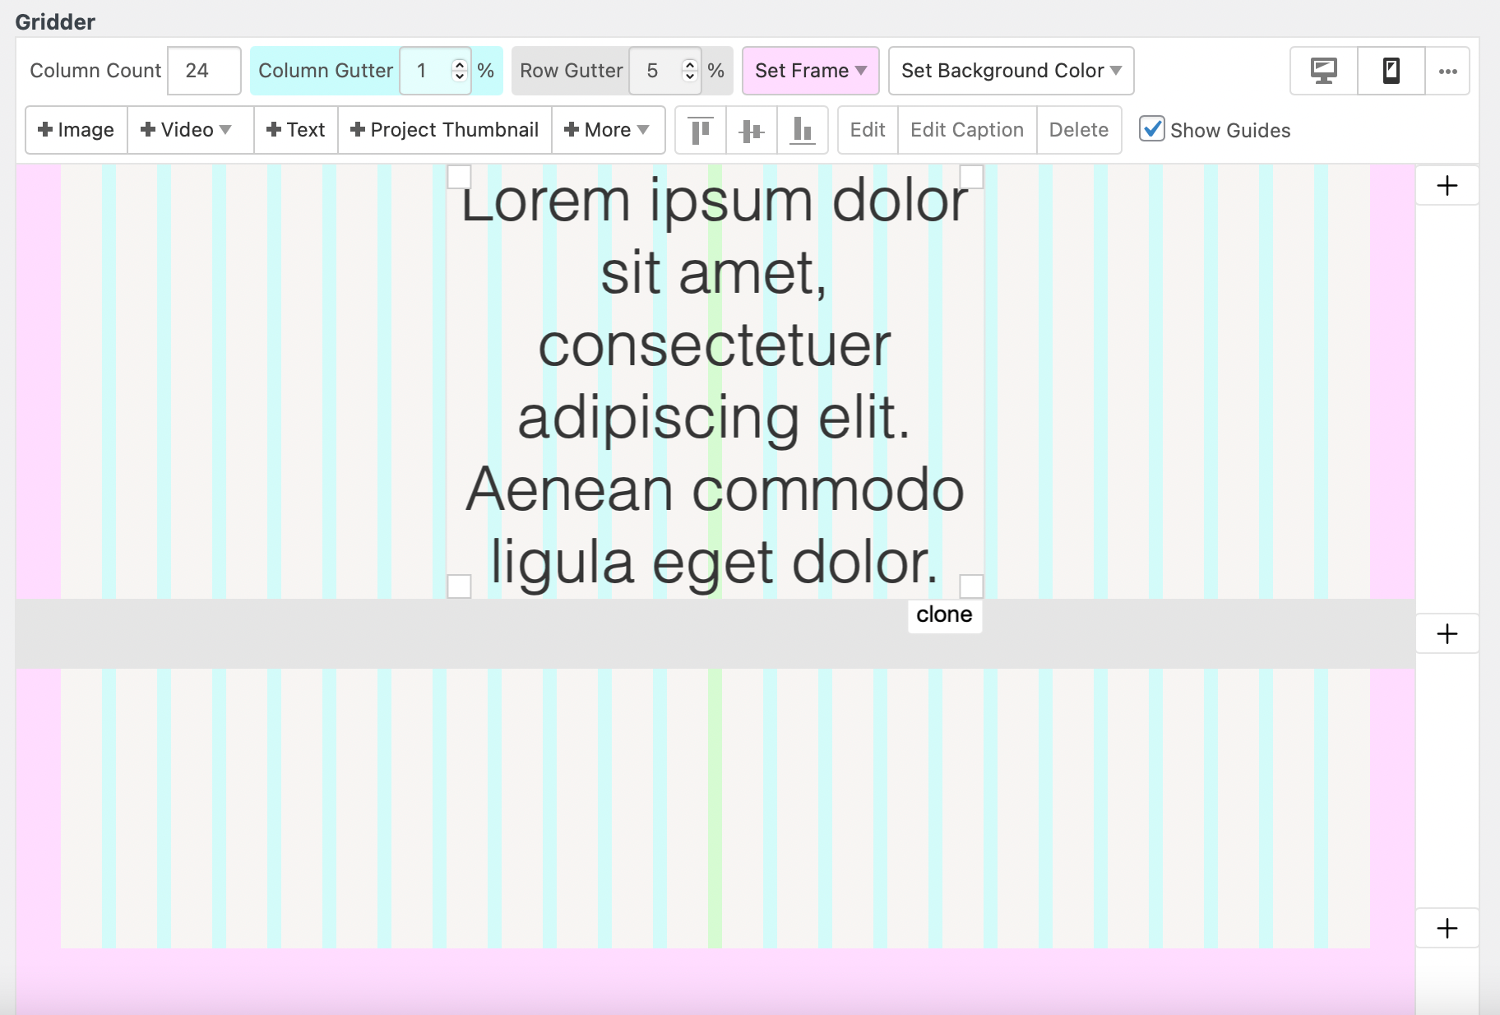Switch to desktop view icon
Image resolution: width=1500 pixels, height=1015 pixels.
coord(1323,71)
